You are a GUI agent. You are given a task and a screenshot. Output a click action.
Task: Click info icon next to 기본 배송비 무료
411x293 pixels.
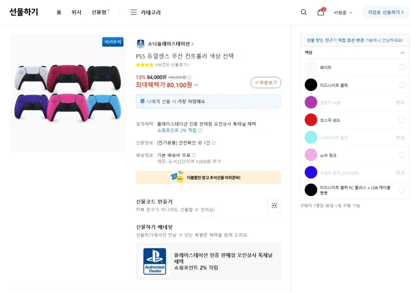coord(194,155)
